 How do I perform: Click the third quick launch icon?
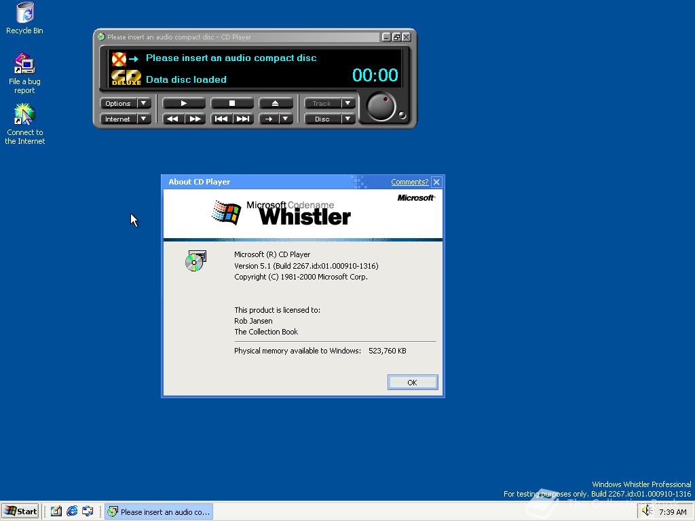[x=88, y=512]
